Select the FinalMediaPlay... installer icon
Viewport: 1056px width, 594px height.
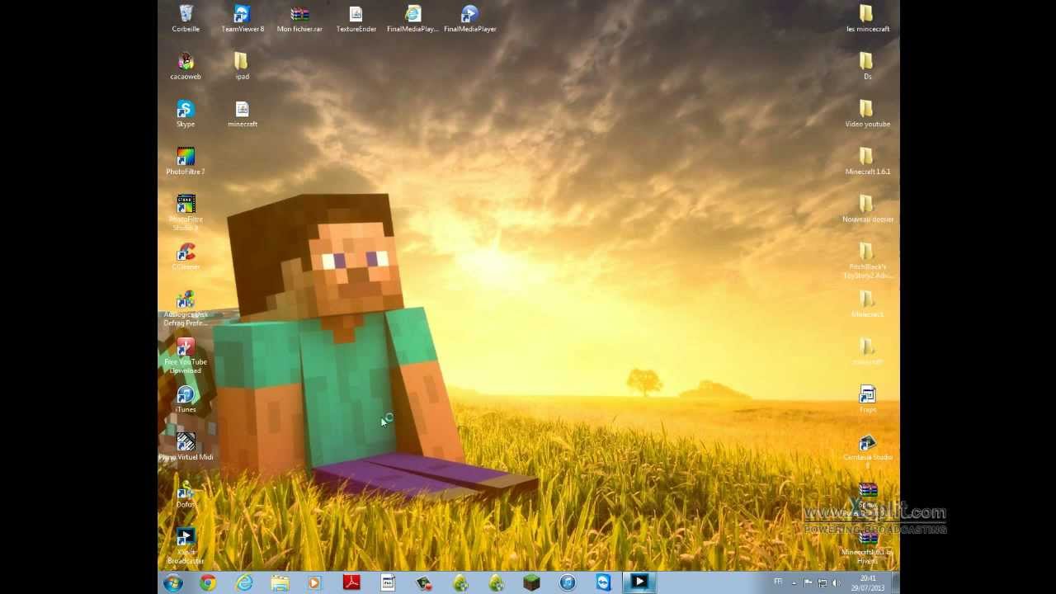pyautogui.click(x=412, y=19)
